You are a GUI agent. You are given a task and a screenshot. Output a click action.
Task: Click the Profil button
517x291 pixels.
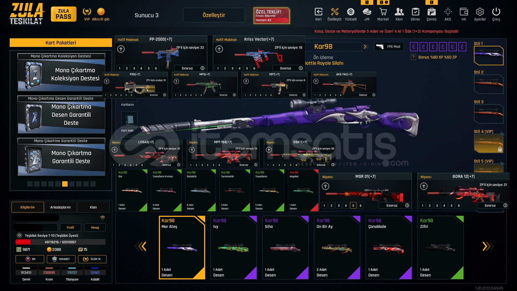point(70,227)
